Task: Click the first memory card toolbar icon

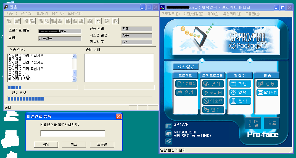Action: tap(68, 21)
